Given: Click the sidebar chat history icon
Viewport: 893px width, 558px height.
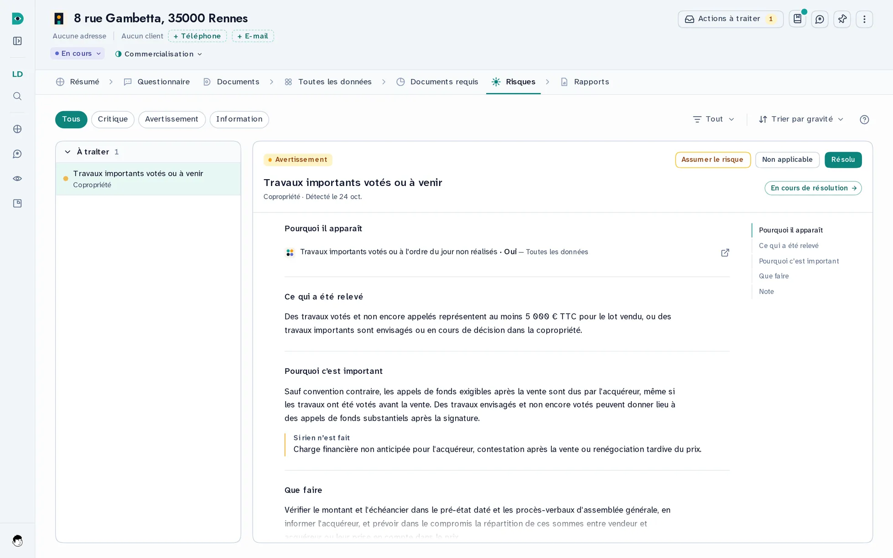Looking at the screenshot, I should [17, 154].
